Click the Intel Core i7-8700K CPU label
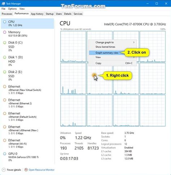 coord(135,24)
